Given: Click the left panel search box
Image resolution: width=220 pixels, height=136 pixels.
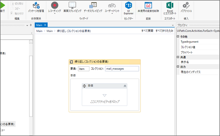Looking at the screenshot, I should (x=16, y=37).
